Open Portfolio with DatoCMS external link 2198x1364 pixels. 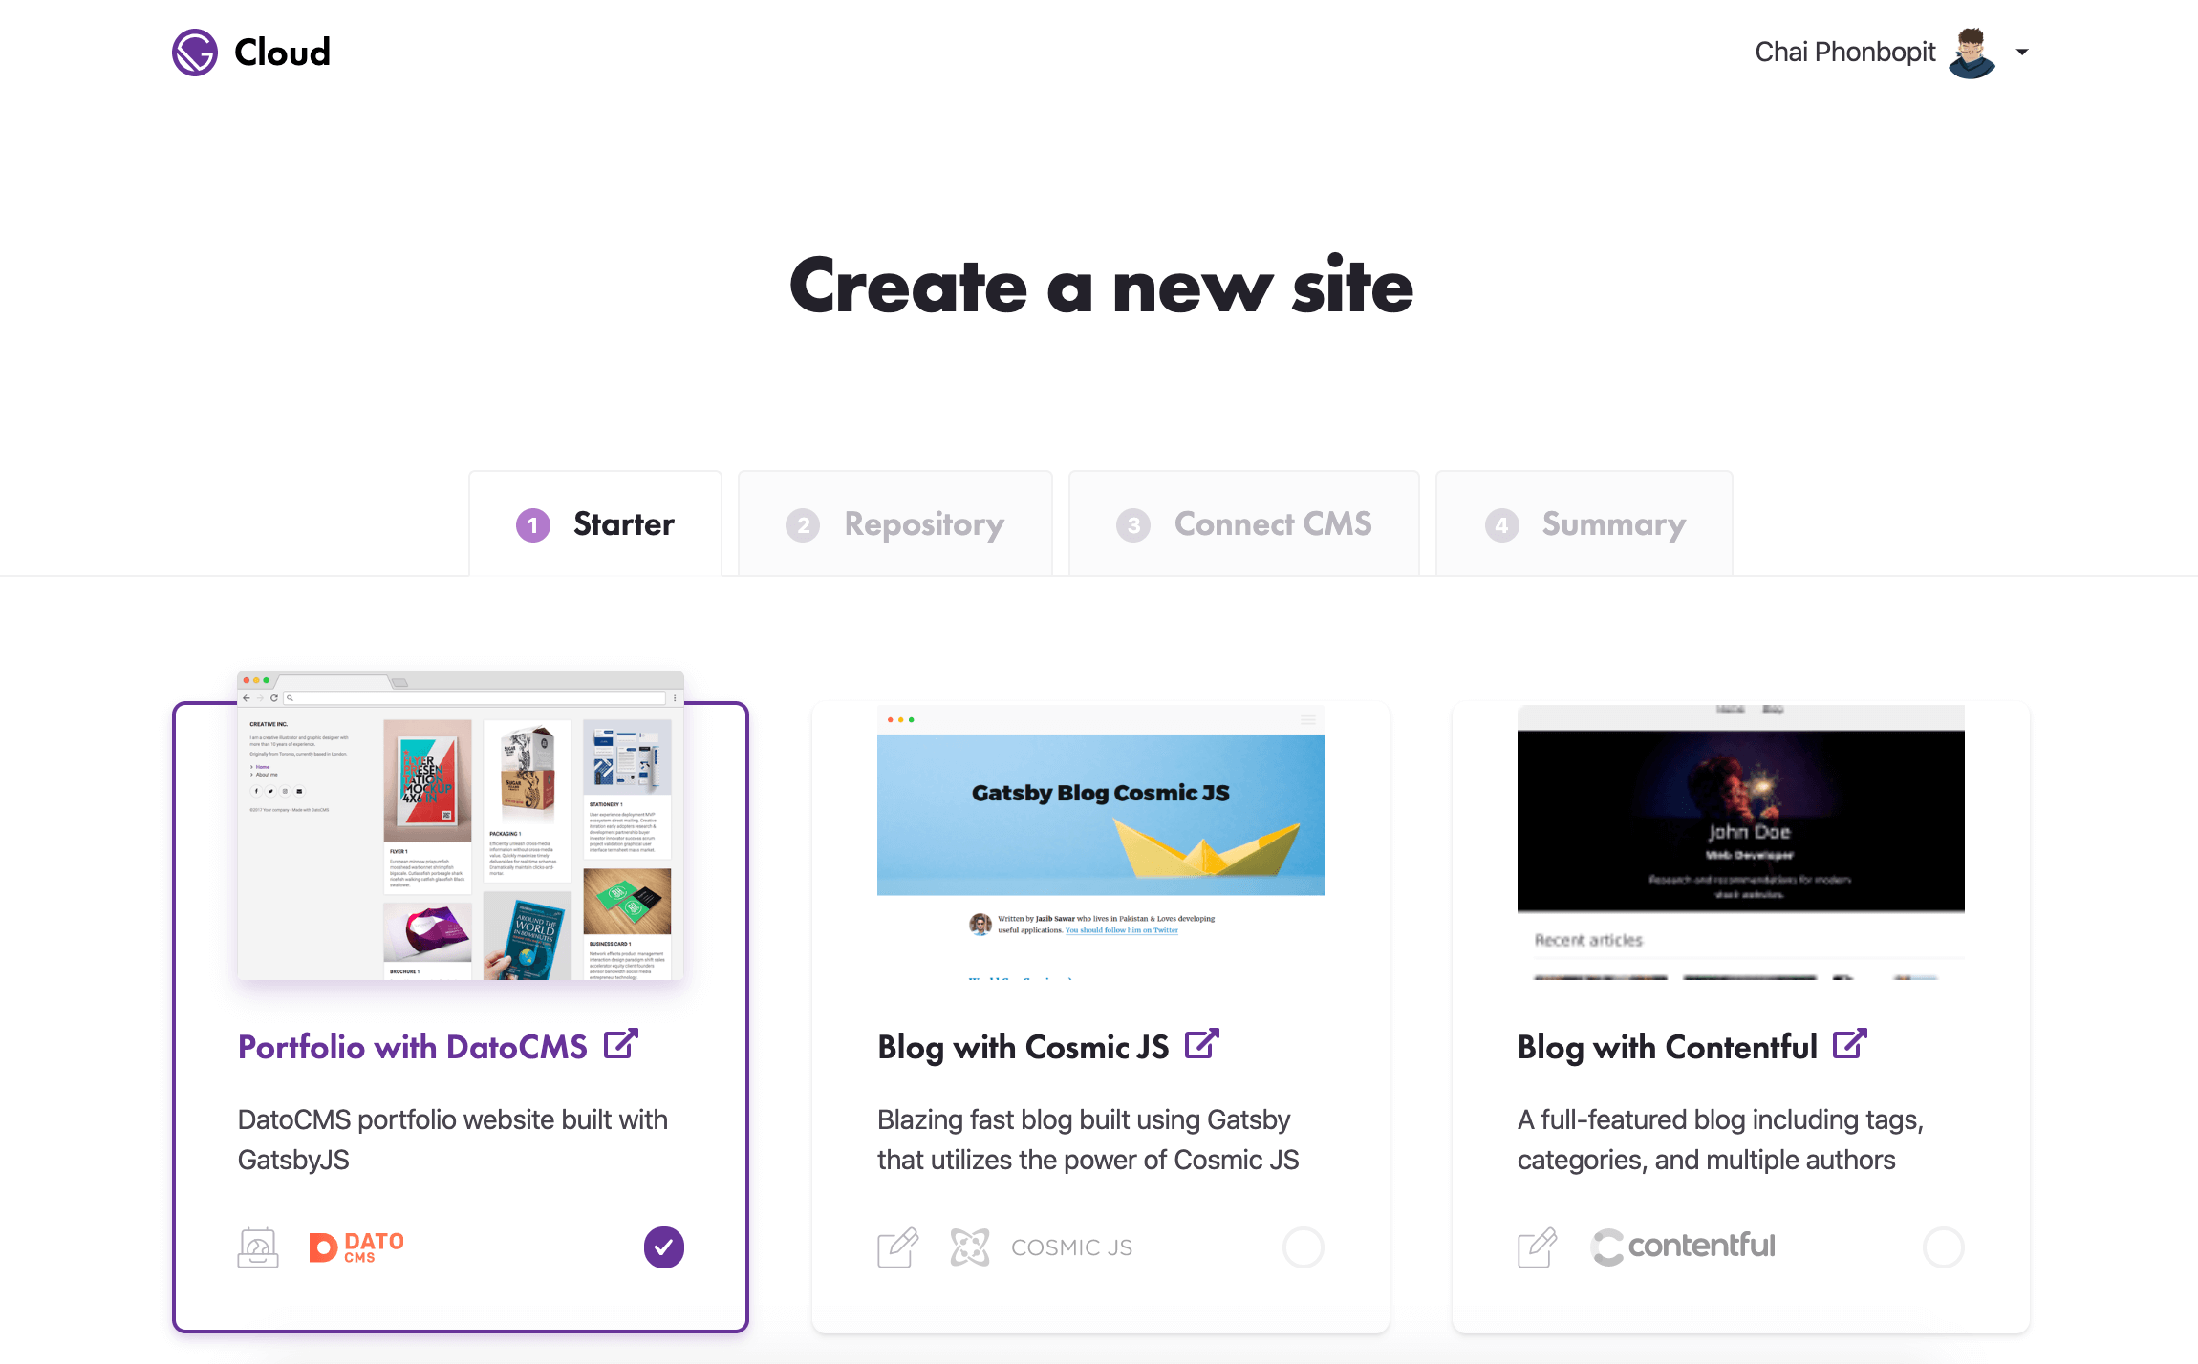[624, 1042]
